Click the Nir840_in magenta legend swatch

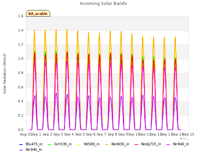pyautogui.click(x=168, y=145)
